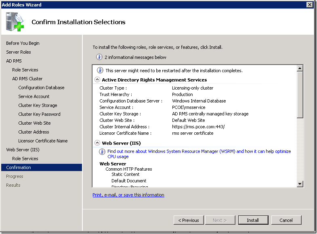Select the Cluster Address step
317x234 pixels.
point(34,132)
